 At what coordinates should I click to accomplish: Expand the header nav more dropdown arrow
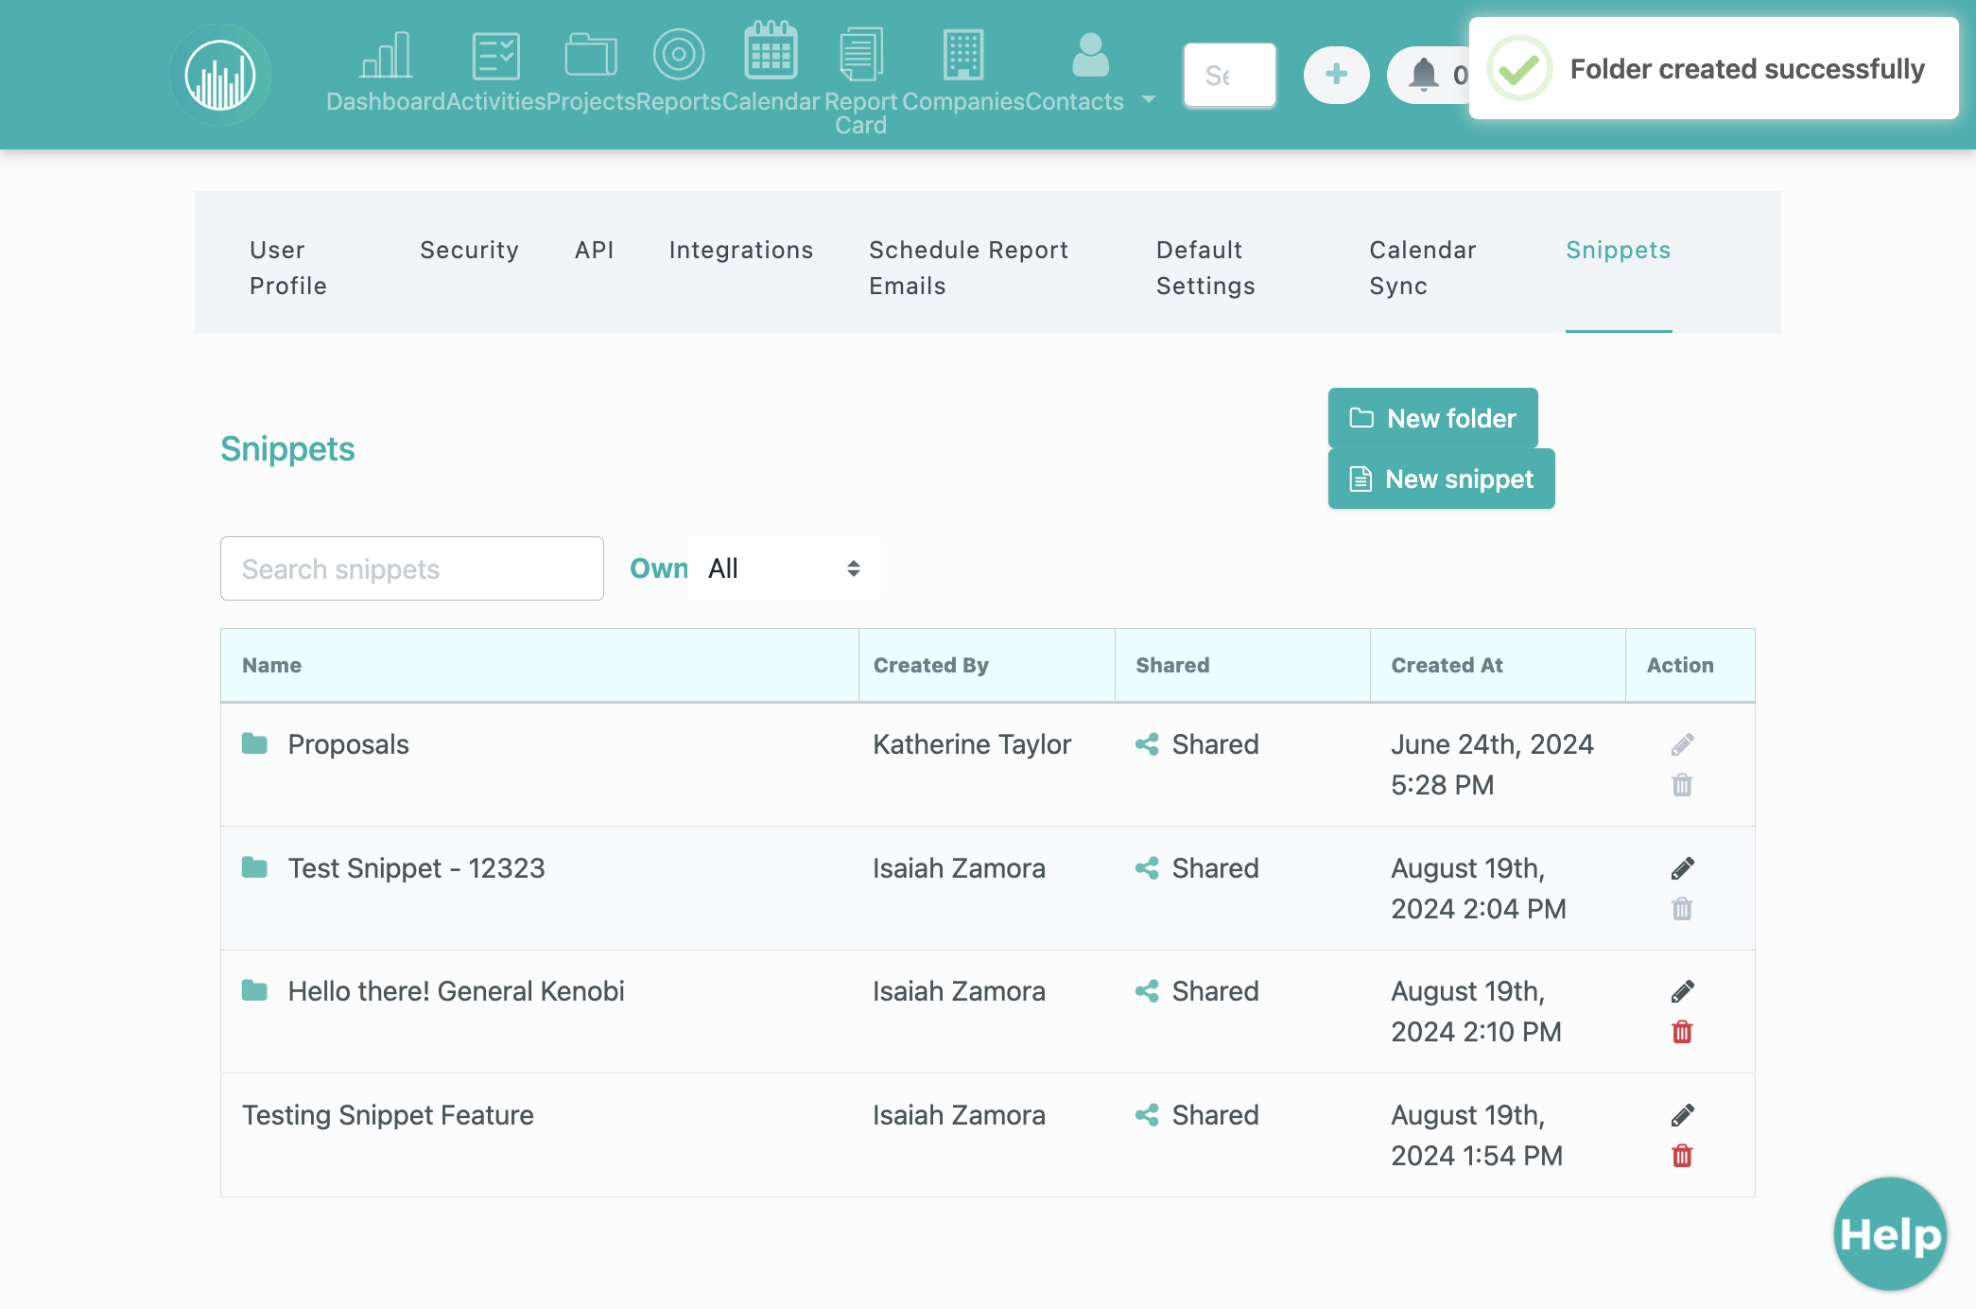1149,99
